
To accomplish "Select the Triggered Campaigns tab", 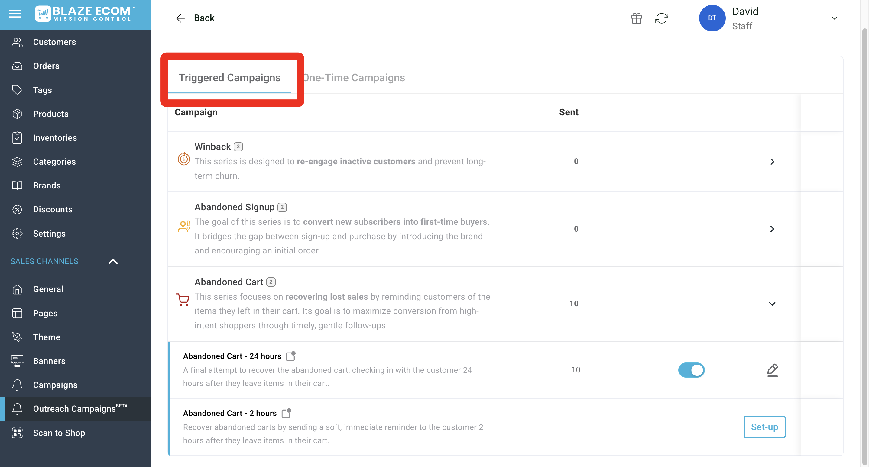I will pos(229,78).
